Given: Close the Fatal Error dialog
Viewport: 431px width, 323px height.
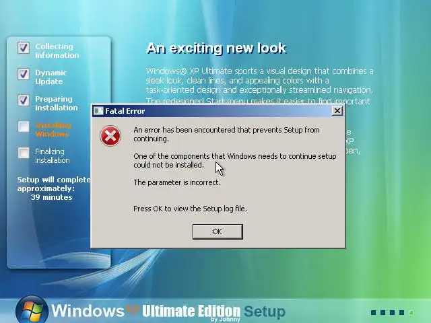Looking at the screenshot, I should pyautogui.click(x=337, y=110).
